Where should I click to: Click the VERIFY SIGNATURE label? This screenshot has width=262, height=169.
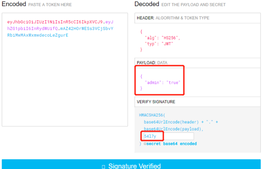click(x=156, y=102)
